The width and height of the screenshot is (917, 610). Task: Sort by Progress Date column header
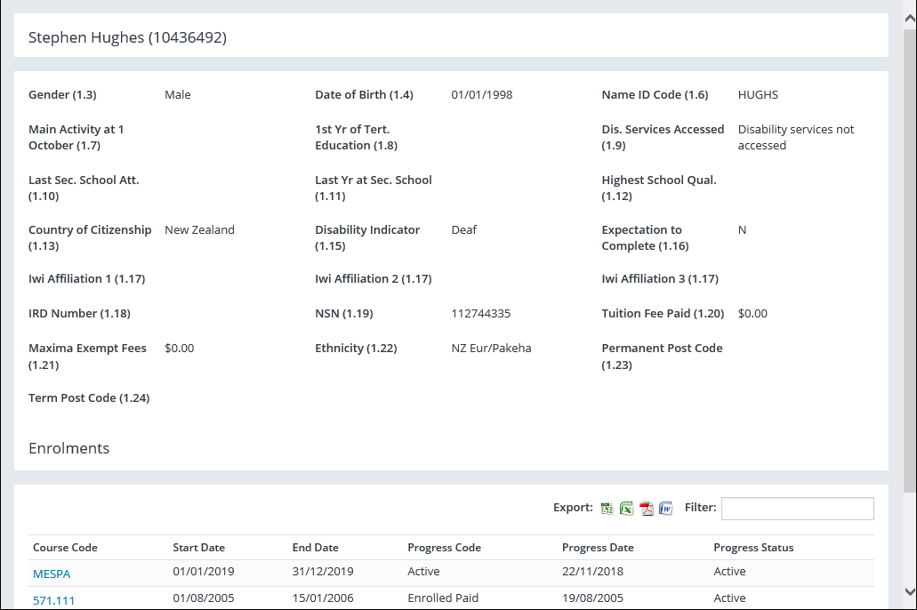click(598, 548)
